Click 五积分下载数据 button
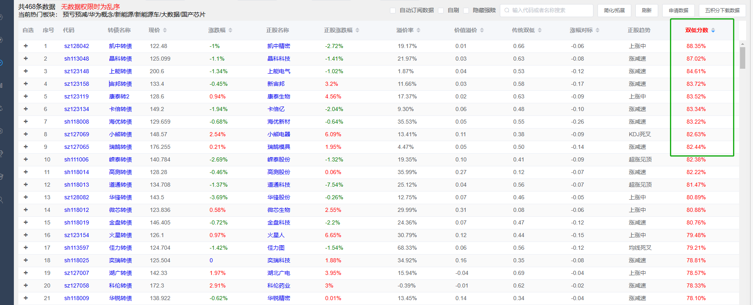753x305 pixels. tap(722, 11)
